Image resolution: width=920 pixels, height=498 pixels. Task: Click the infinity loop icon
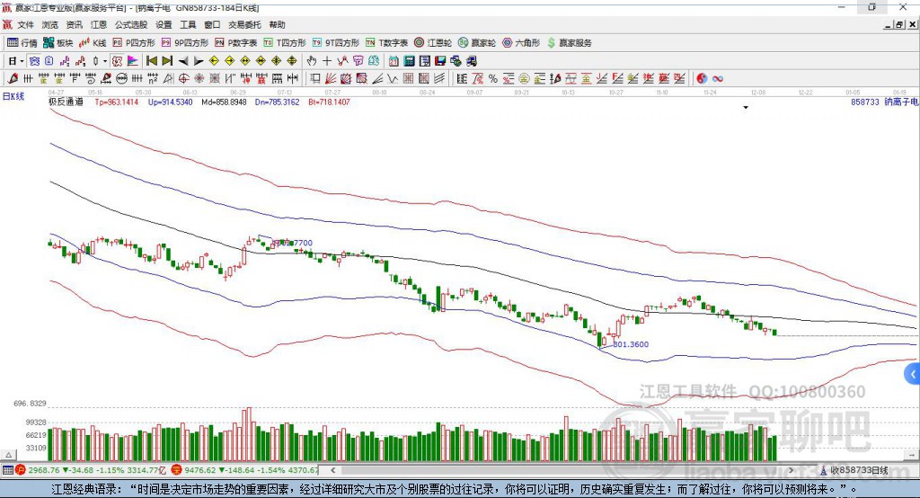(x=717, y=79)
